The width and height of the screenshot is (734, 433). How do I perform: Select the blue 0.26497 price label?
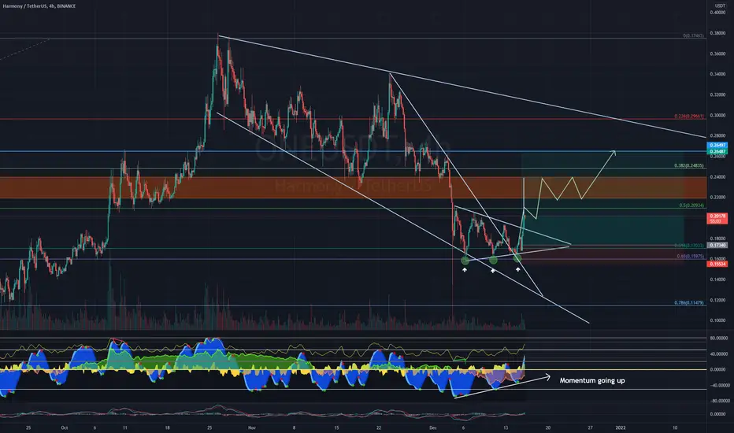[717, 146]
